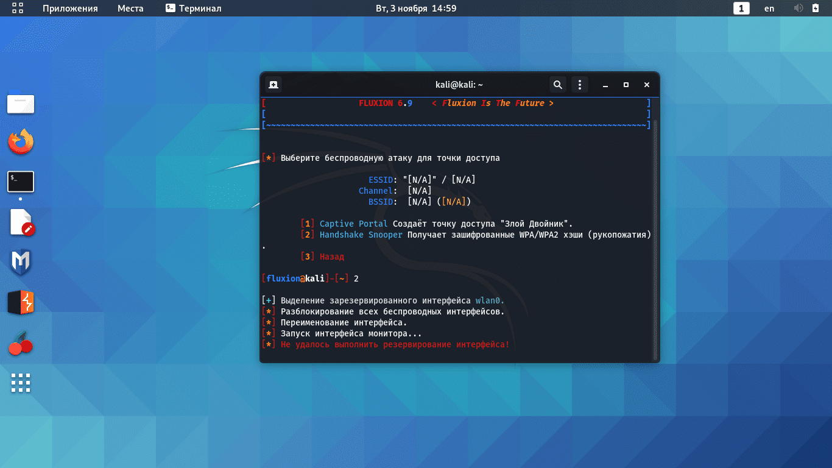Click the date and time clock
Viewport: 832px width, 468px height.
click(x=416, y=8)
